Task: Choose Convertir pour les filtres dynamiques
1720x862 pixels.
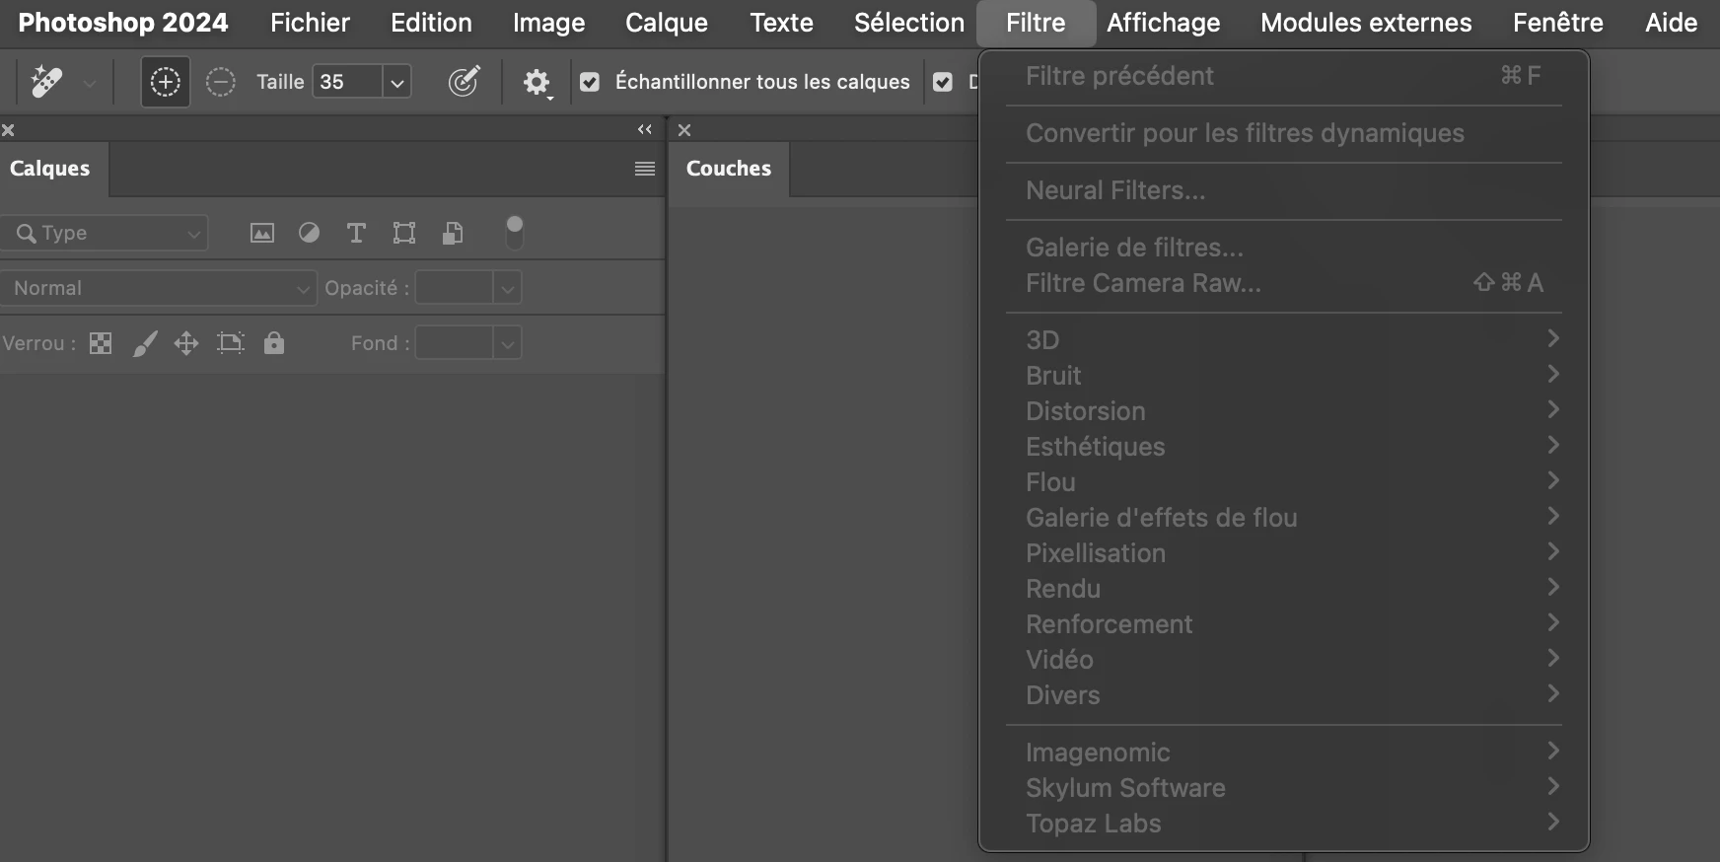Action: 1283,133
